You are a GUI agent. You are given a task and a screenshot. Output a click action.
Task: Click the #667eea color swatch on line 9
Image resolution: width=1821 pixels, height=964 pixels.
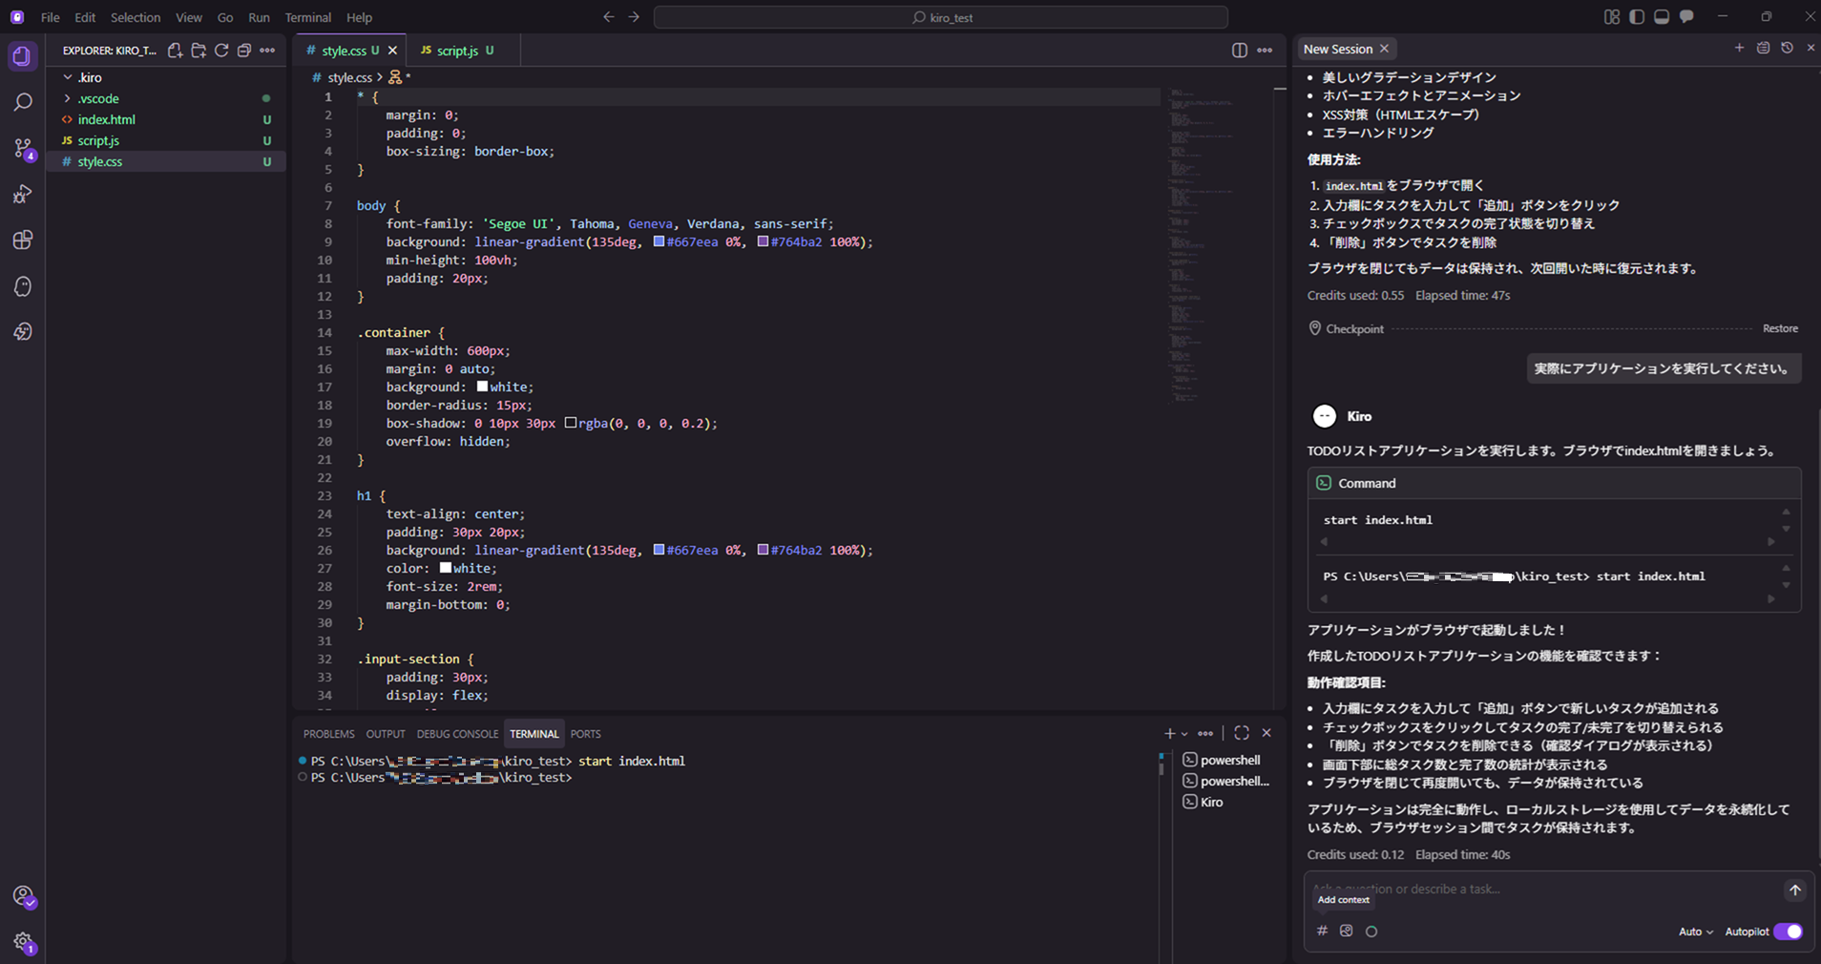point(659,242)
